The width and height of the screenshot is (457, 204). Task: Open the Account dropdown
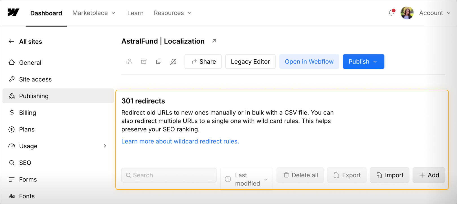[x=435, y=13]
